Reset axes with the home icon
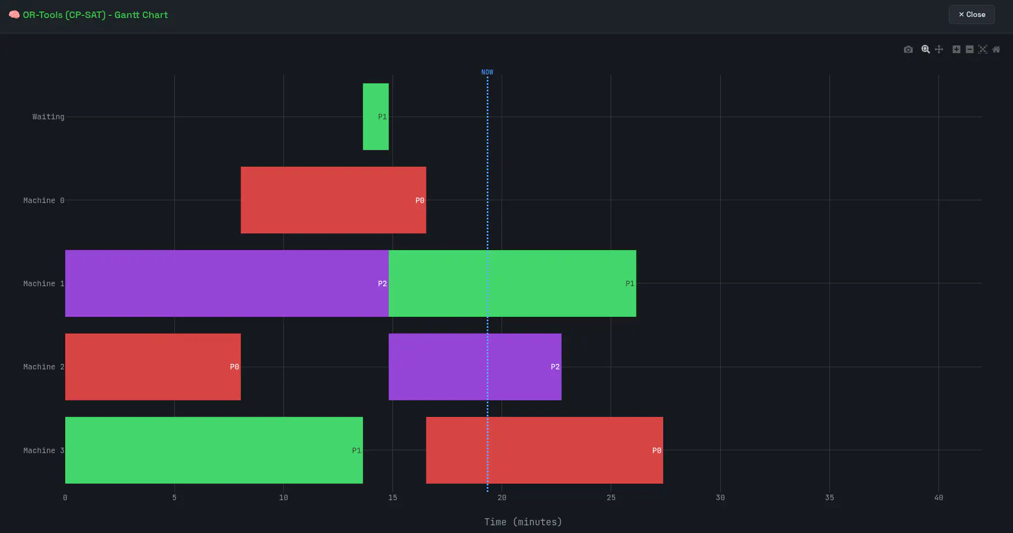 click(996, 49)
